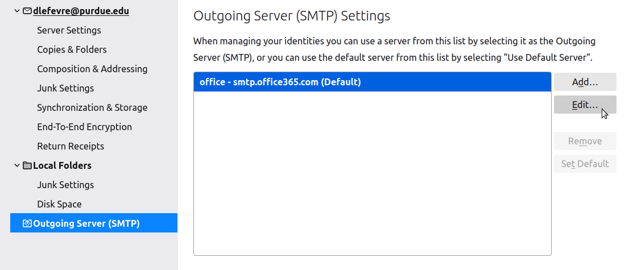The width and height of the screenshot is (633, 270).
Task: Open End-To-End Encryption settings
Action: point(84,127)
